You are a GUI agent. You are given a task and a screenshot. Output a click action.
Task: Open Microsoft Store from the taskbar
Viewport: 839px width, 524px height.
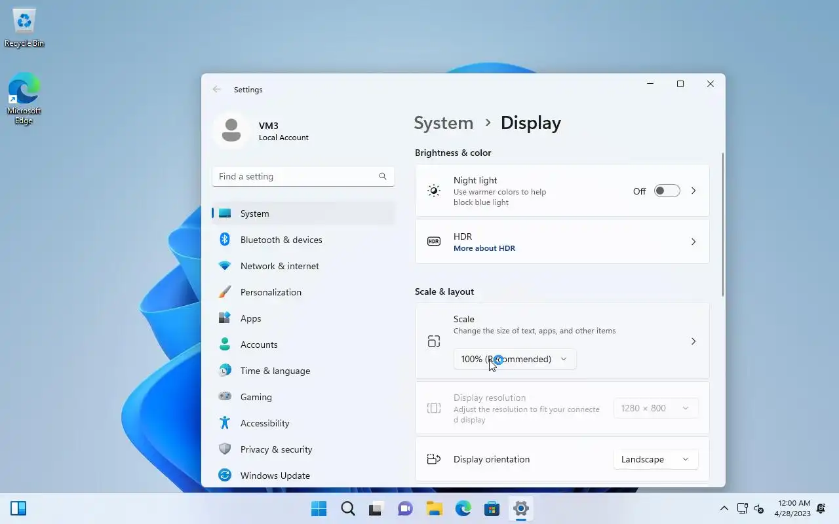coord(492,509)
